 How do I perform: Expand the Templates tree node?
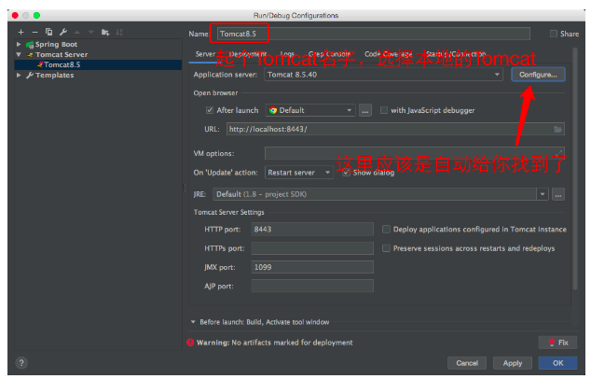(19, 75)
